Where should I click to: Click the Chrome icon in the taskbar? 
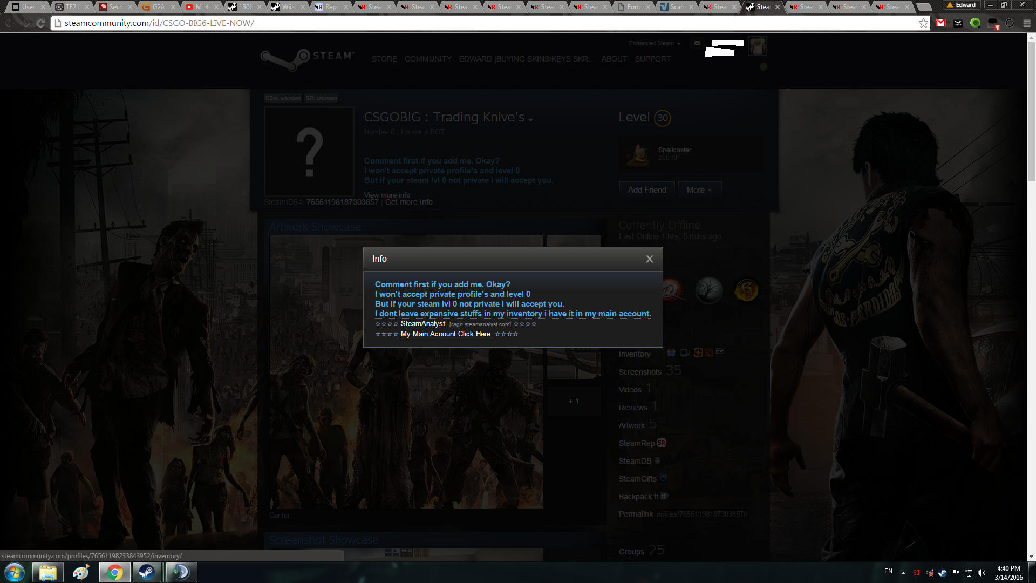coord(114,572)
